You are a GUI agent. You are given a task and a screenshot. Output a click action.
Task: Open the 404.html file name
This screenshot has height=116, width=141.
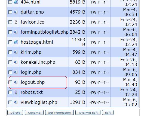(30, 2)
